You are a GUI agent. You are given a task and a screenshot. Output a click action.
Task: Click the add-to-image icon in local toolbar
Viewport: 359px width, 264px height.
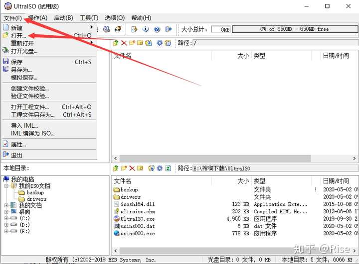(x=152, y=169)
